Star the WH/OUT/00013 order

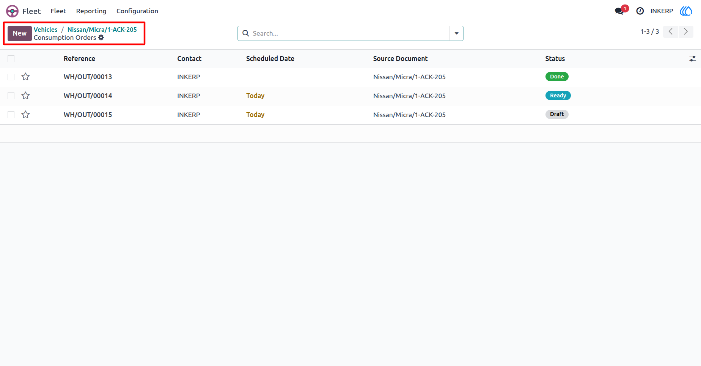click(25, 77)
